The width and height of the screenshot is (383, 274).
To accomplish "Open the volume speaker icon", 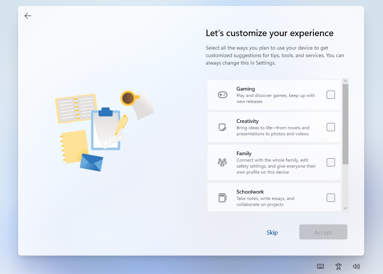I will (356, 266).
